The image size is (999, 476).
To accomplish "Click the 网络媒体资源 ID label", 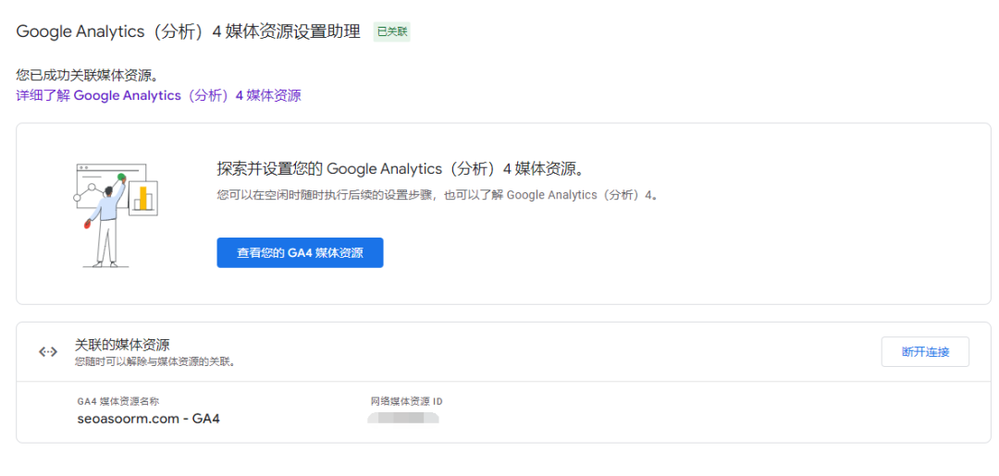I will click(x=406, y=401).
